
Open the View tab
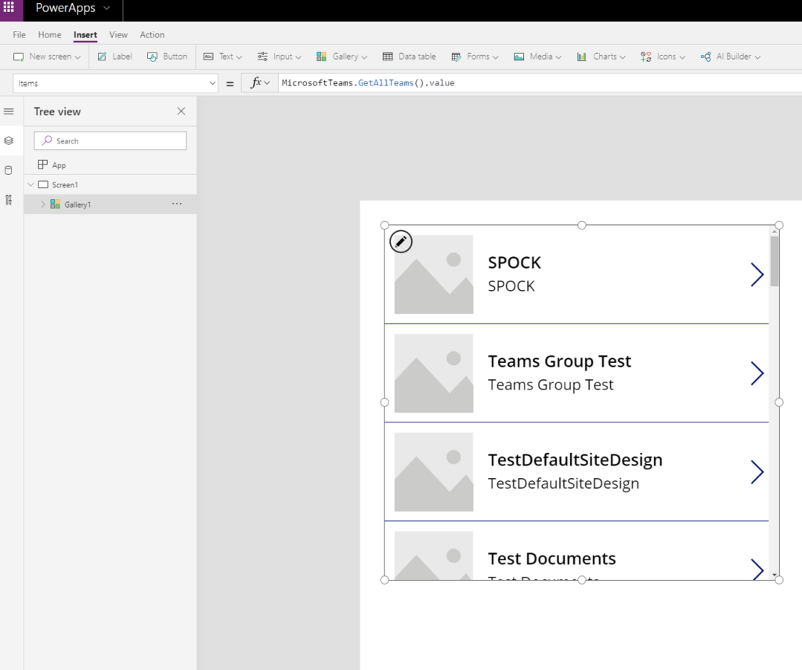[x=118, y=34]
